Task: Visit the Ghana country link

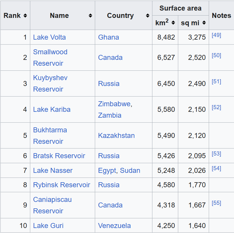Action: point(108,37)
